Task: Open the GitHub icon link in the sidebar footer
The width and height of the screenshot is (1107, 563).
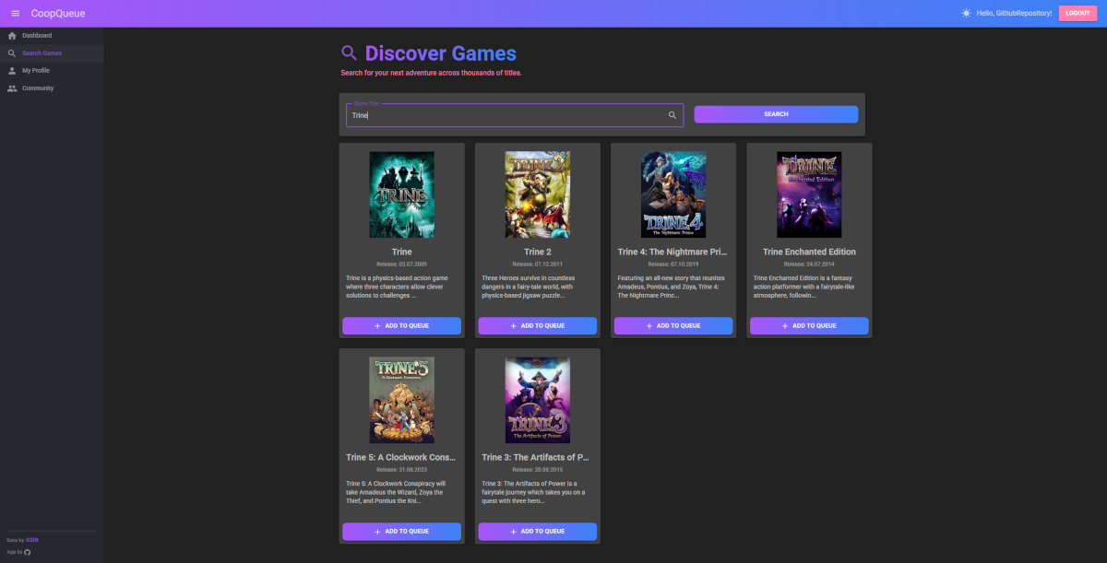Action: pos(28,552)
